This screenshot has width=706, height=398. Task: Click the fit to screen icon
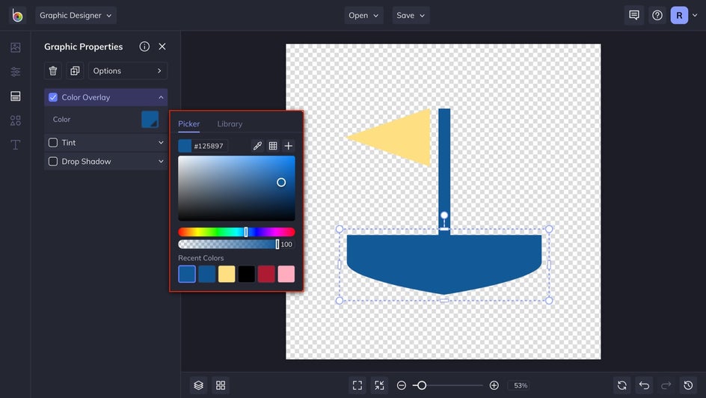pos(357,385)
